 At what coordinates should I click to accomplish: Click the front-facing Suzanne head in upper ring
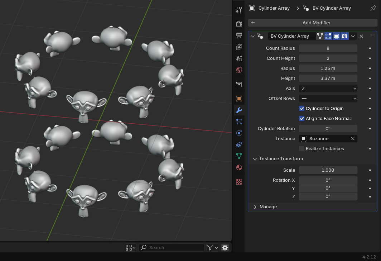86,106
